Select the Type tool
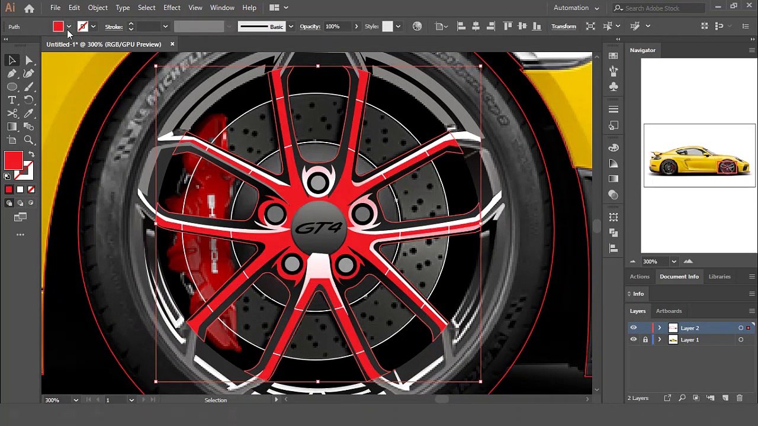This screenshot has width=758, height=426. click(12, 101)
